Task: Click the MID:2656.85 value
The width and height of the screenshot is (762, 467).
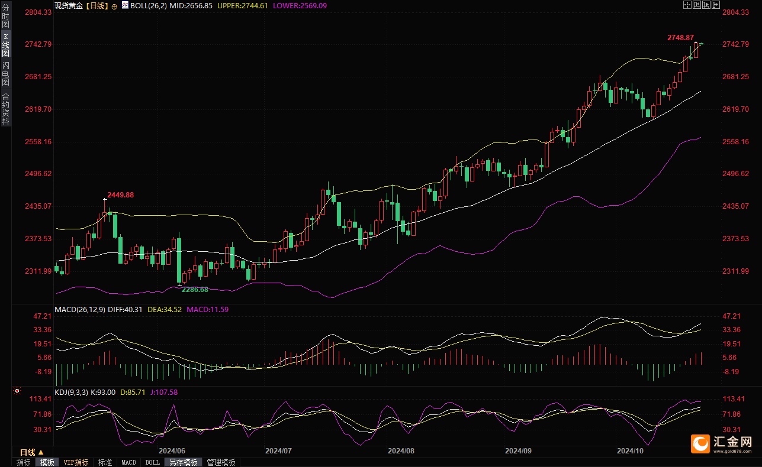Action: (191, 5)
